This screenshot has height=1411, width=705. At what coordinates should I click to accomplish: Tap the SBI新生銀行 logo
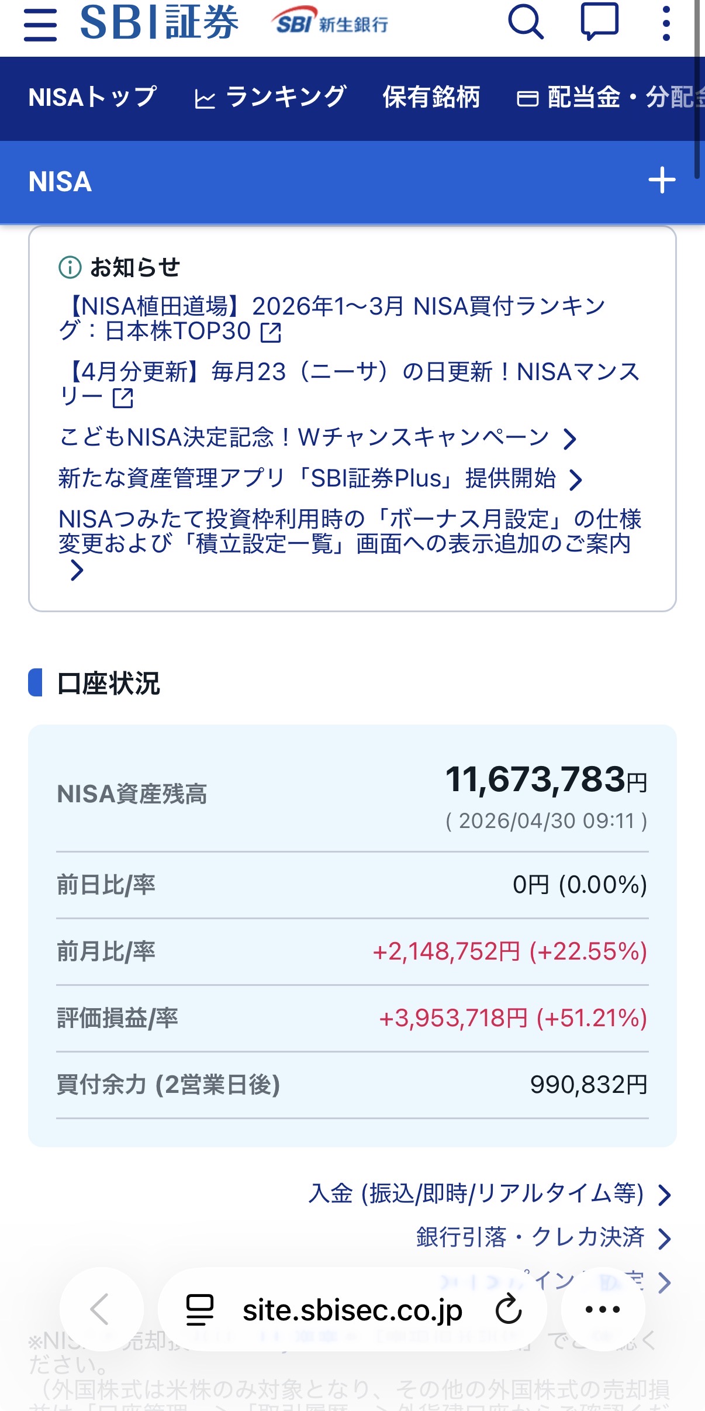pyautogui.click(x=330, y=22)
